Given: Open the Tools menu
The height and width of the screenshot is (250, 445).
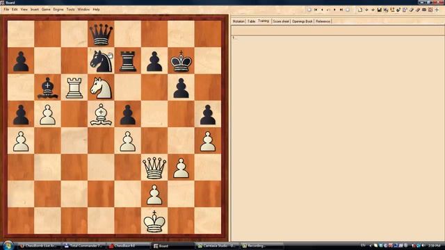Looking at the screenshot, I should click(70, 9).
